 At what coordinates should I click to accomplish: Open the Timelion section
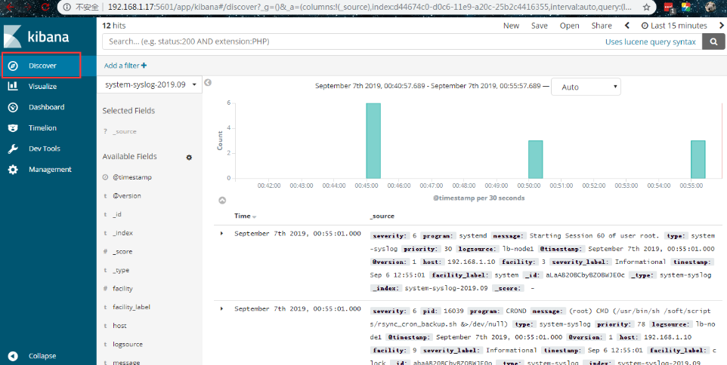[42, 128]
